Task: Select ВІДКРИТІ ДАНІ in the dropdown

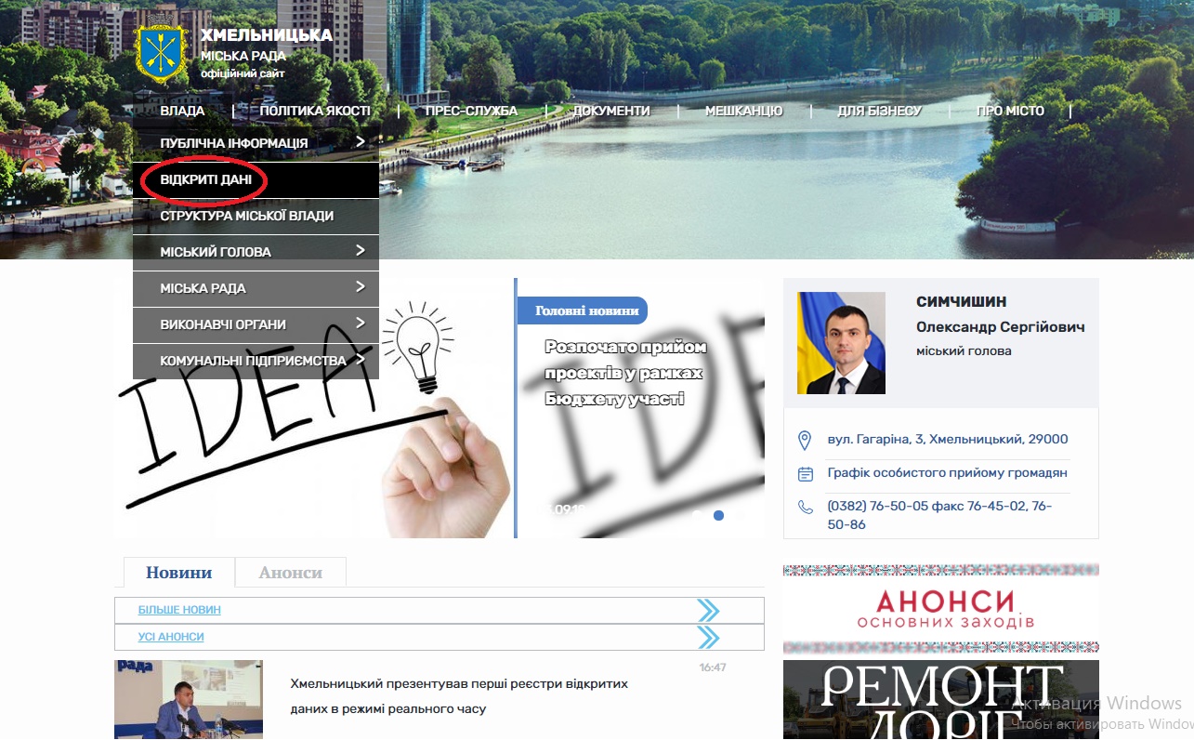Action: pyautogui.click(x=256, y=179)
